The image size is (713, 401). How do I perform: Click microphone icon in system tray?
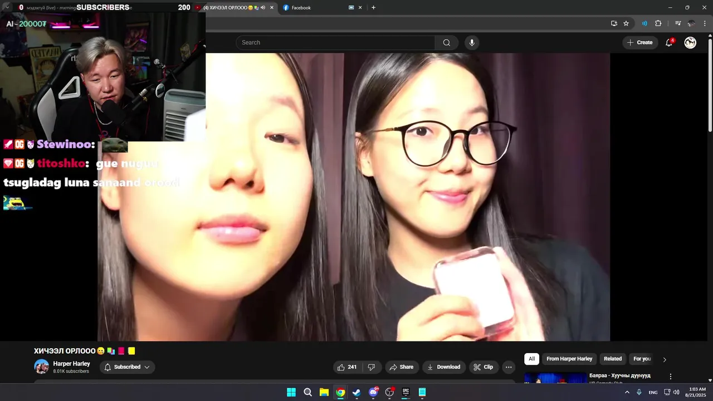[x=639, y=392]
